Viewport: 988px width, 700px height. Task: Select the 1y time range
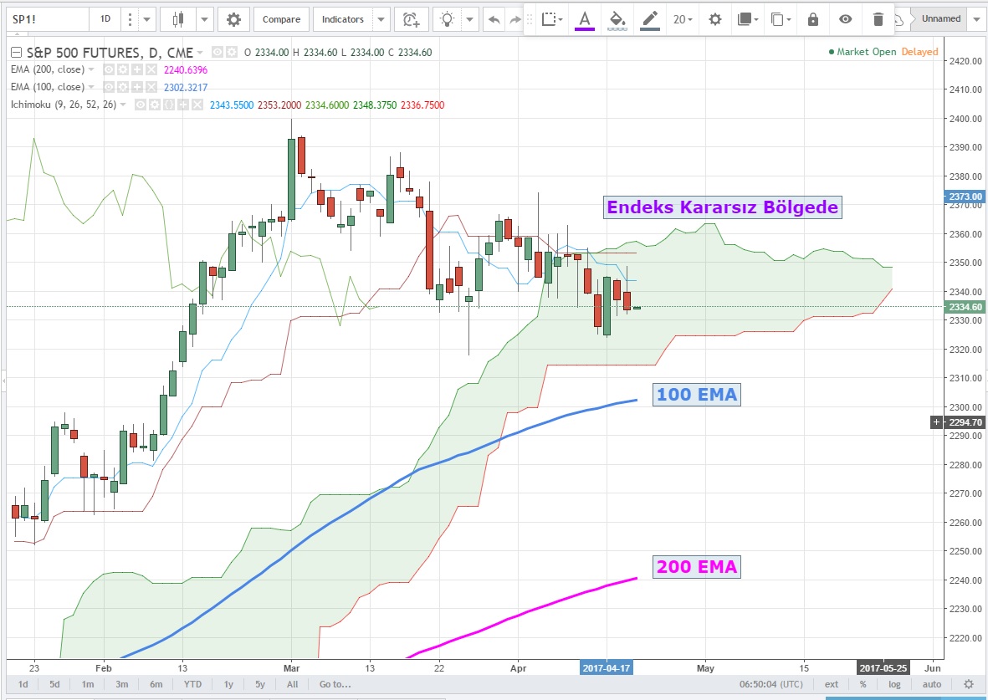pos(228,684)
